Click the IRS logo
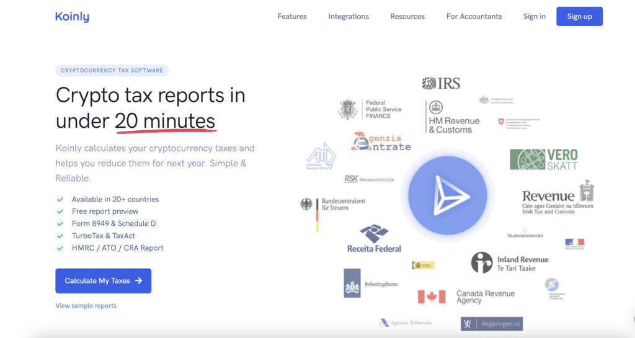The image size is (635, 338). [x=441, y=83]
